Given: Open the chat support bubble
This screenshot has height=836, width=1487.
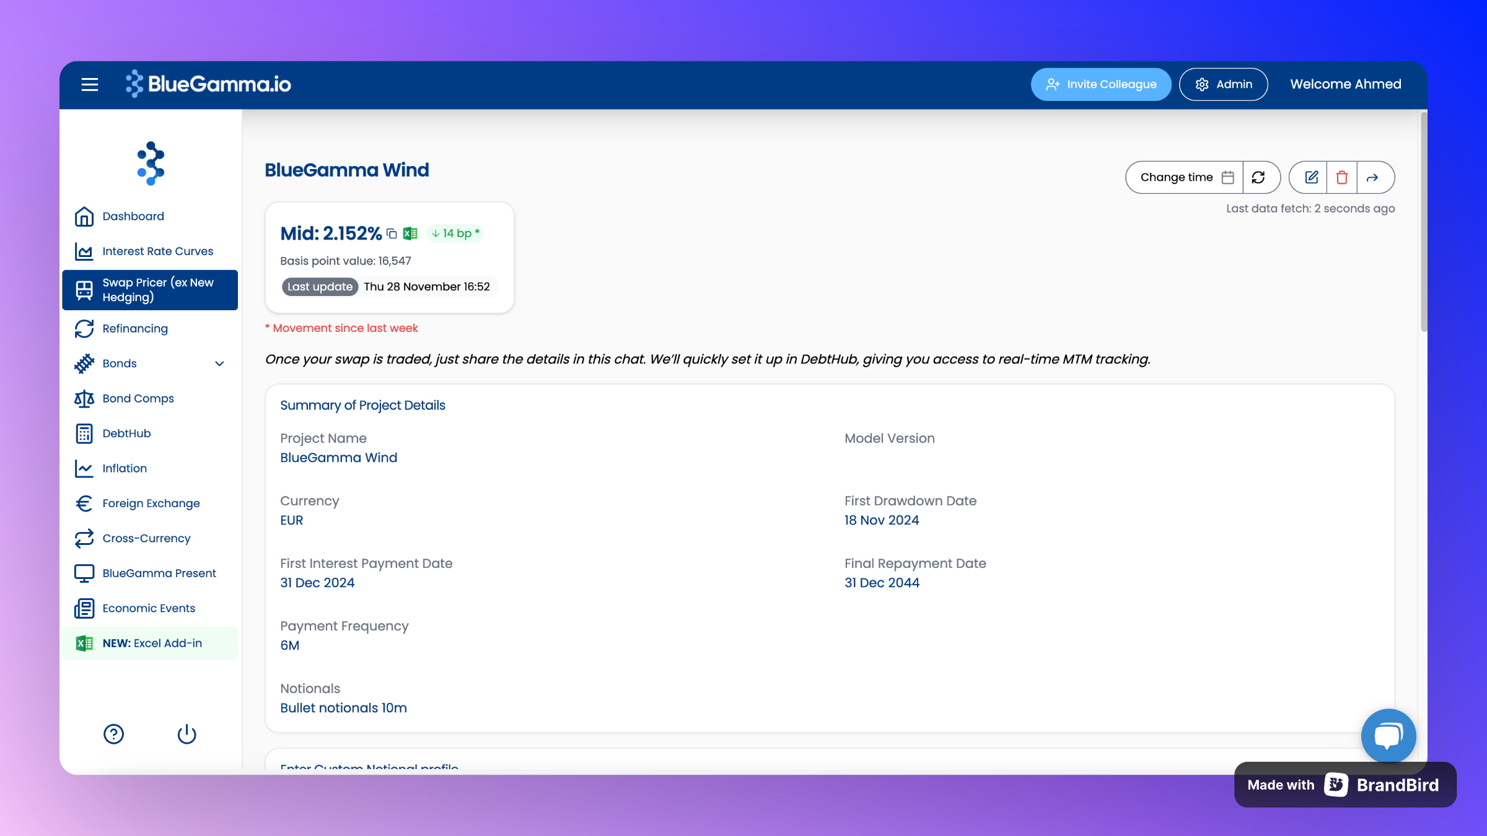Looking at the screenshot, I should [x=1388, y=736].
